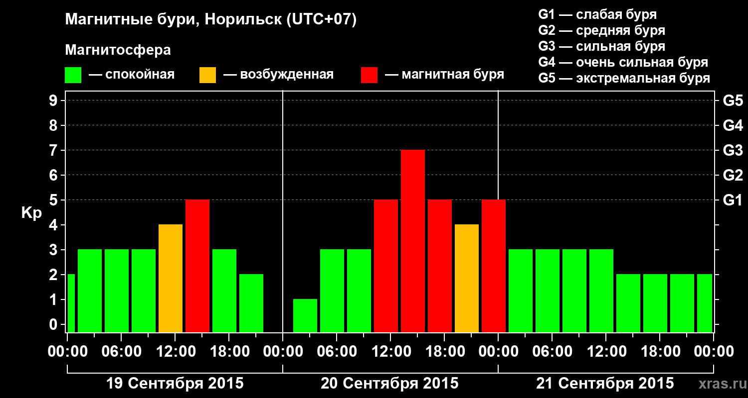Click the '19 Сентября 2015' date label
Viewport: 748px width, 398px height.
point(175,384)
